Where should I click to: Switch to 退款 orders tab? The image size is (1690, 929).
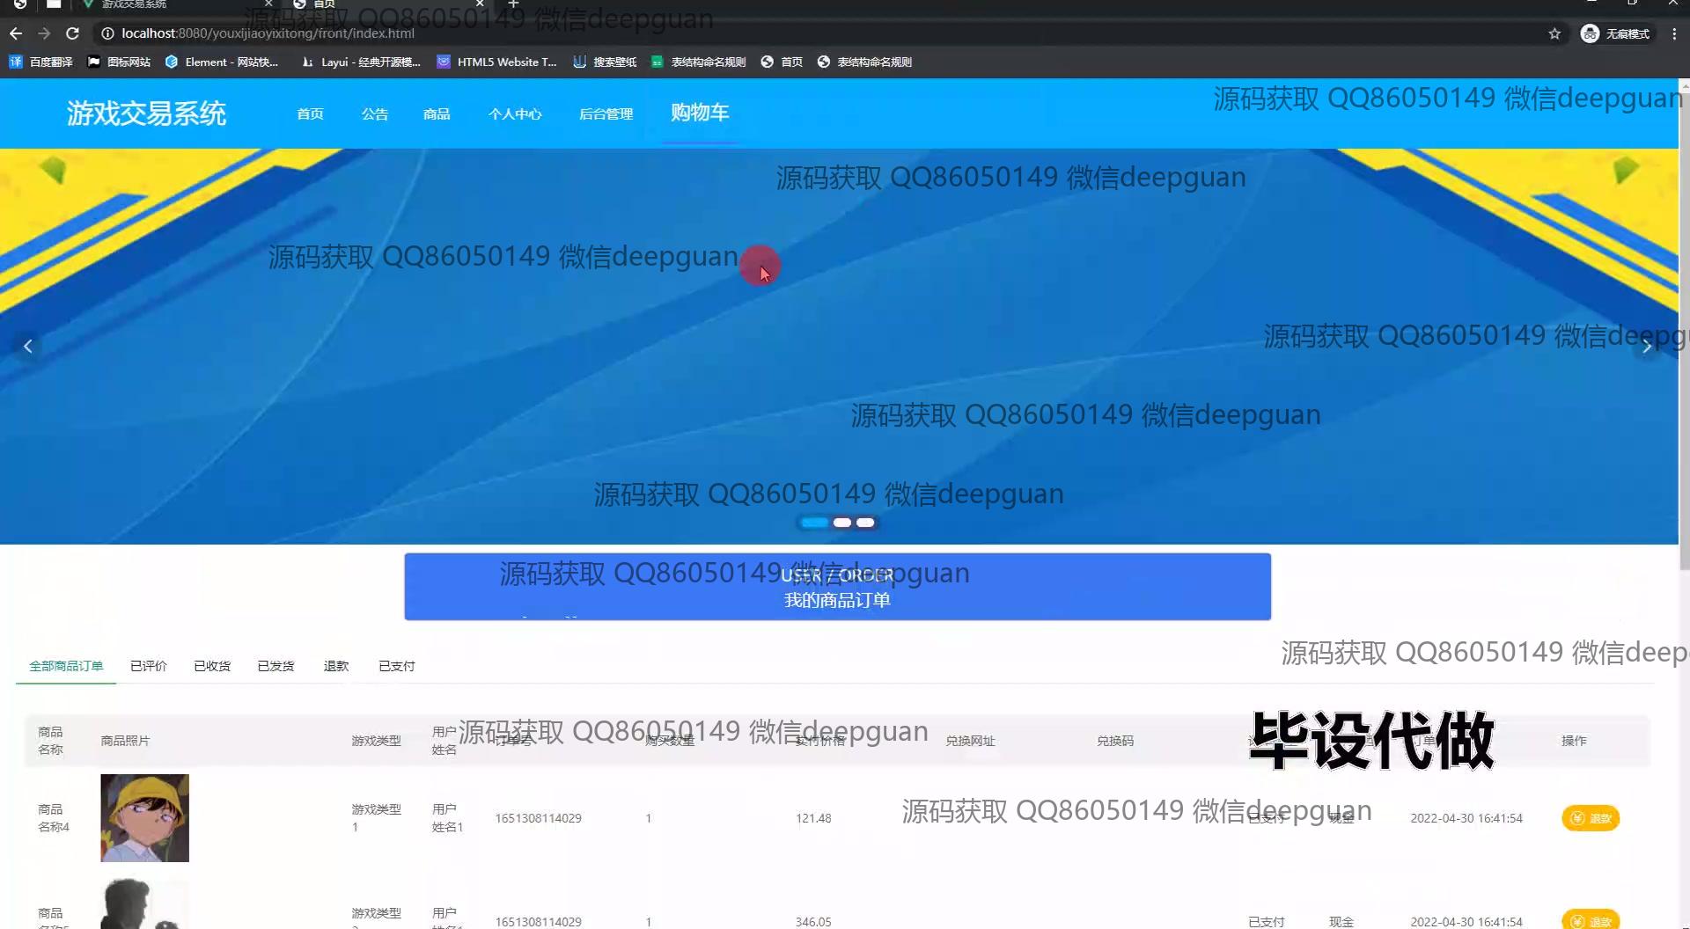336,666
